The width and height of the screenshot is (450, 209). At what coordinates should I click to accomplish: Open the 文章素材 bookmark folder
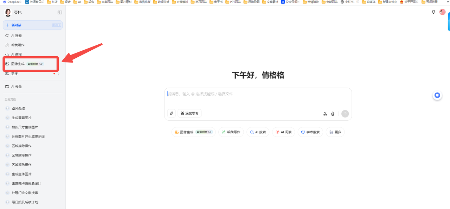(x=270, y=2)
